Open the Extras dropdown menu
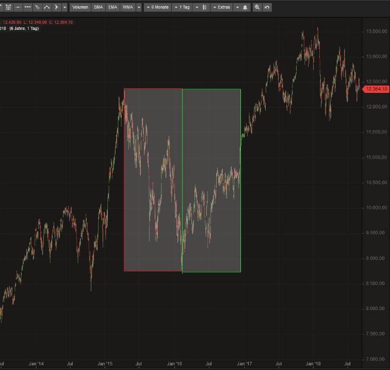Screen dimensions: 390x370 point(222,7)
